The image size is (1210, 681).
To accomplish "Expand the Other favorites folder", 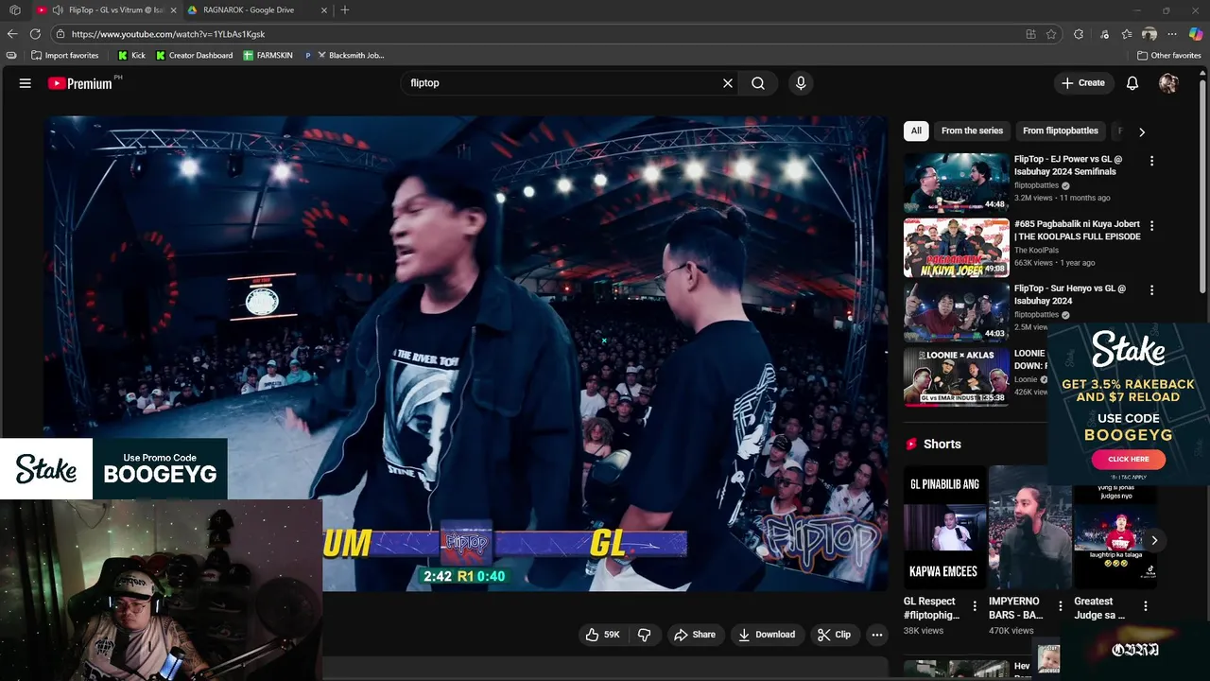I will tap(1168, 55).
